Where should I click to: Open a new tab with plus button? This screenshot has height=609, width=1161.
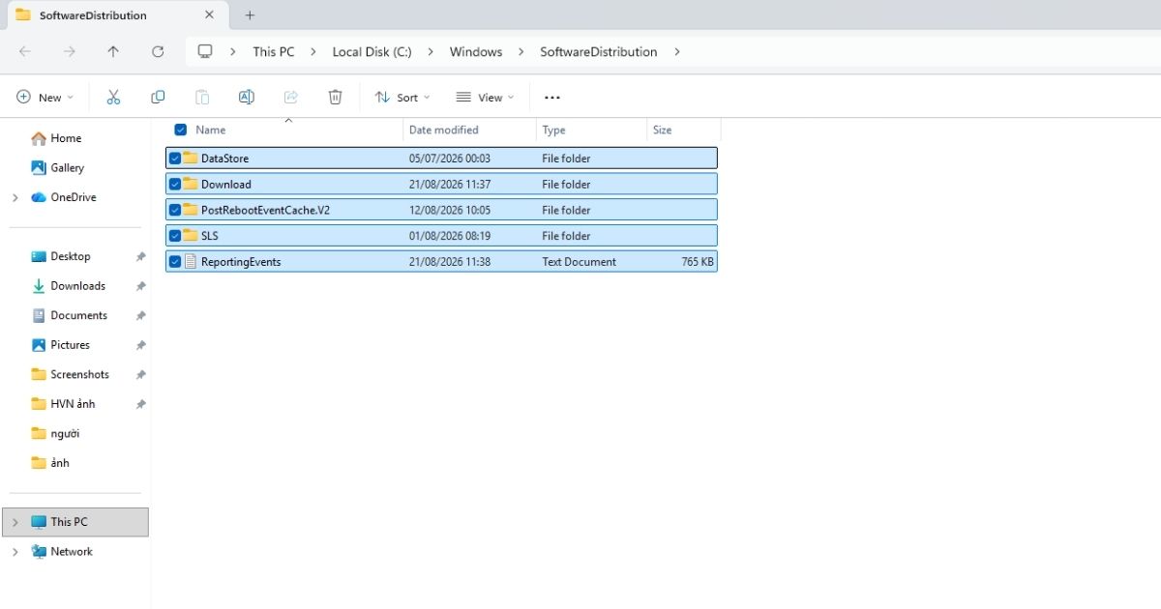click(250, 15)
